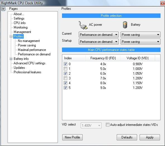Uncheck performance state index 0
Screen dimensions: 165x146
[x=65, y=64]
